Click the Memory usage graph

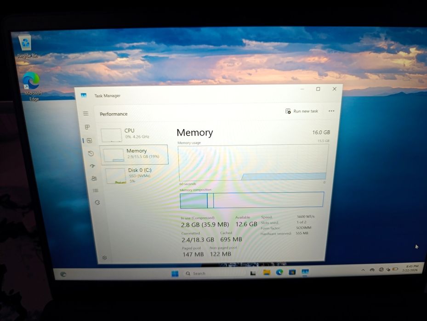click(x=253, y=163)
